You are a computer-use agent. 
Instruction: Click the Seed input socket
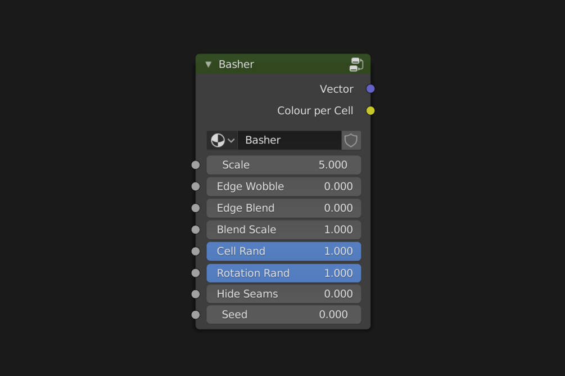pyautogui.click(x=196, y=315)
